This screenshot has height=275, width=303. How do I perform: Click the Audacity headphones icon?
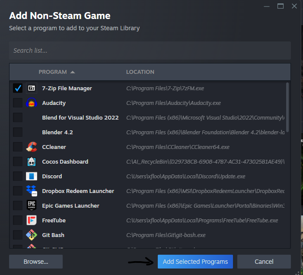(32, 103)
